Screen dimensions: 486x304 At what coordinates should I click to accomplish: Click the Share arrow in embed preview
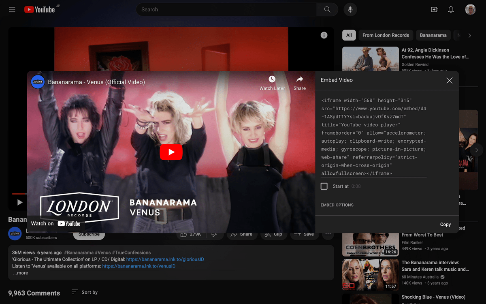click(x=300, y=83)
